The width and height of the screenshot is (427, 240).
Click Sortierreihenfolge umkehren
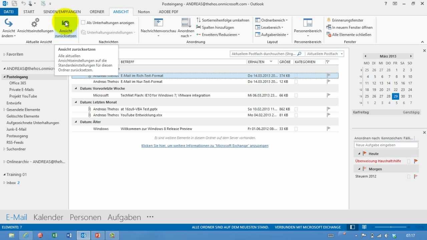pyautogui.click(x=223, y=20)
